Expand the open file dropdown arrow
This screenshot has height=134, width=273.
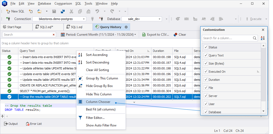pos(47,11)
